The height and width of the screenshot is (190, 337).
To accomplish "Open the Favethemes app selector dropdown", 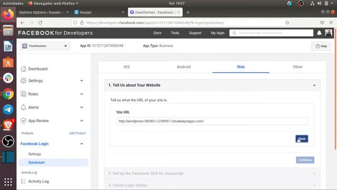I will 45,46.
